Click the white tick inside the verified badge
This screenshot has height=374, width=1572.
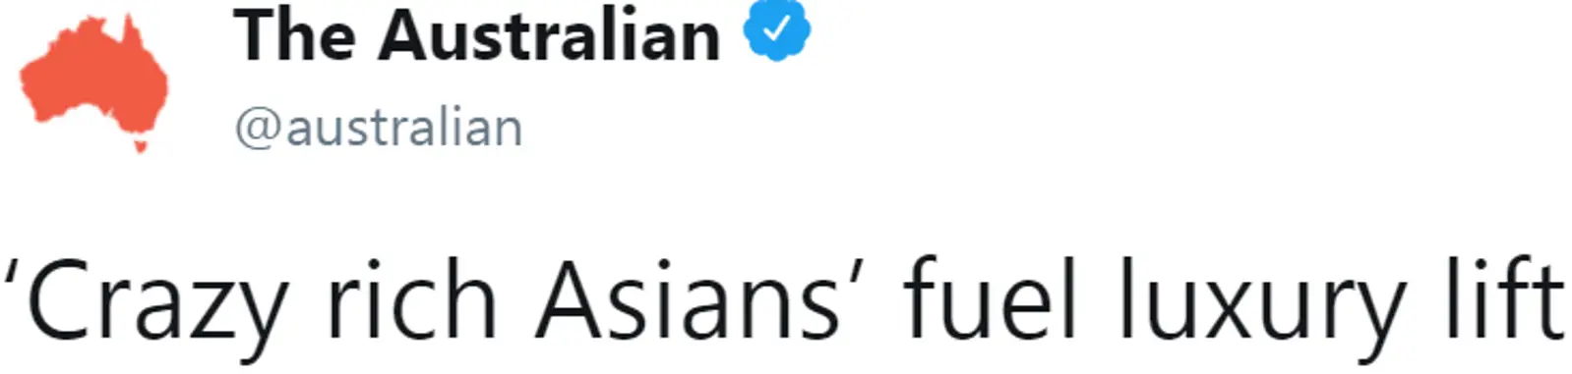776,30
